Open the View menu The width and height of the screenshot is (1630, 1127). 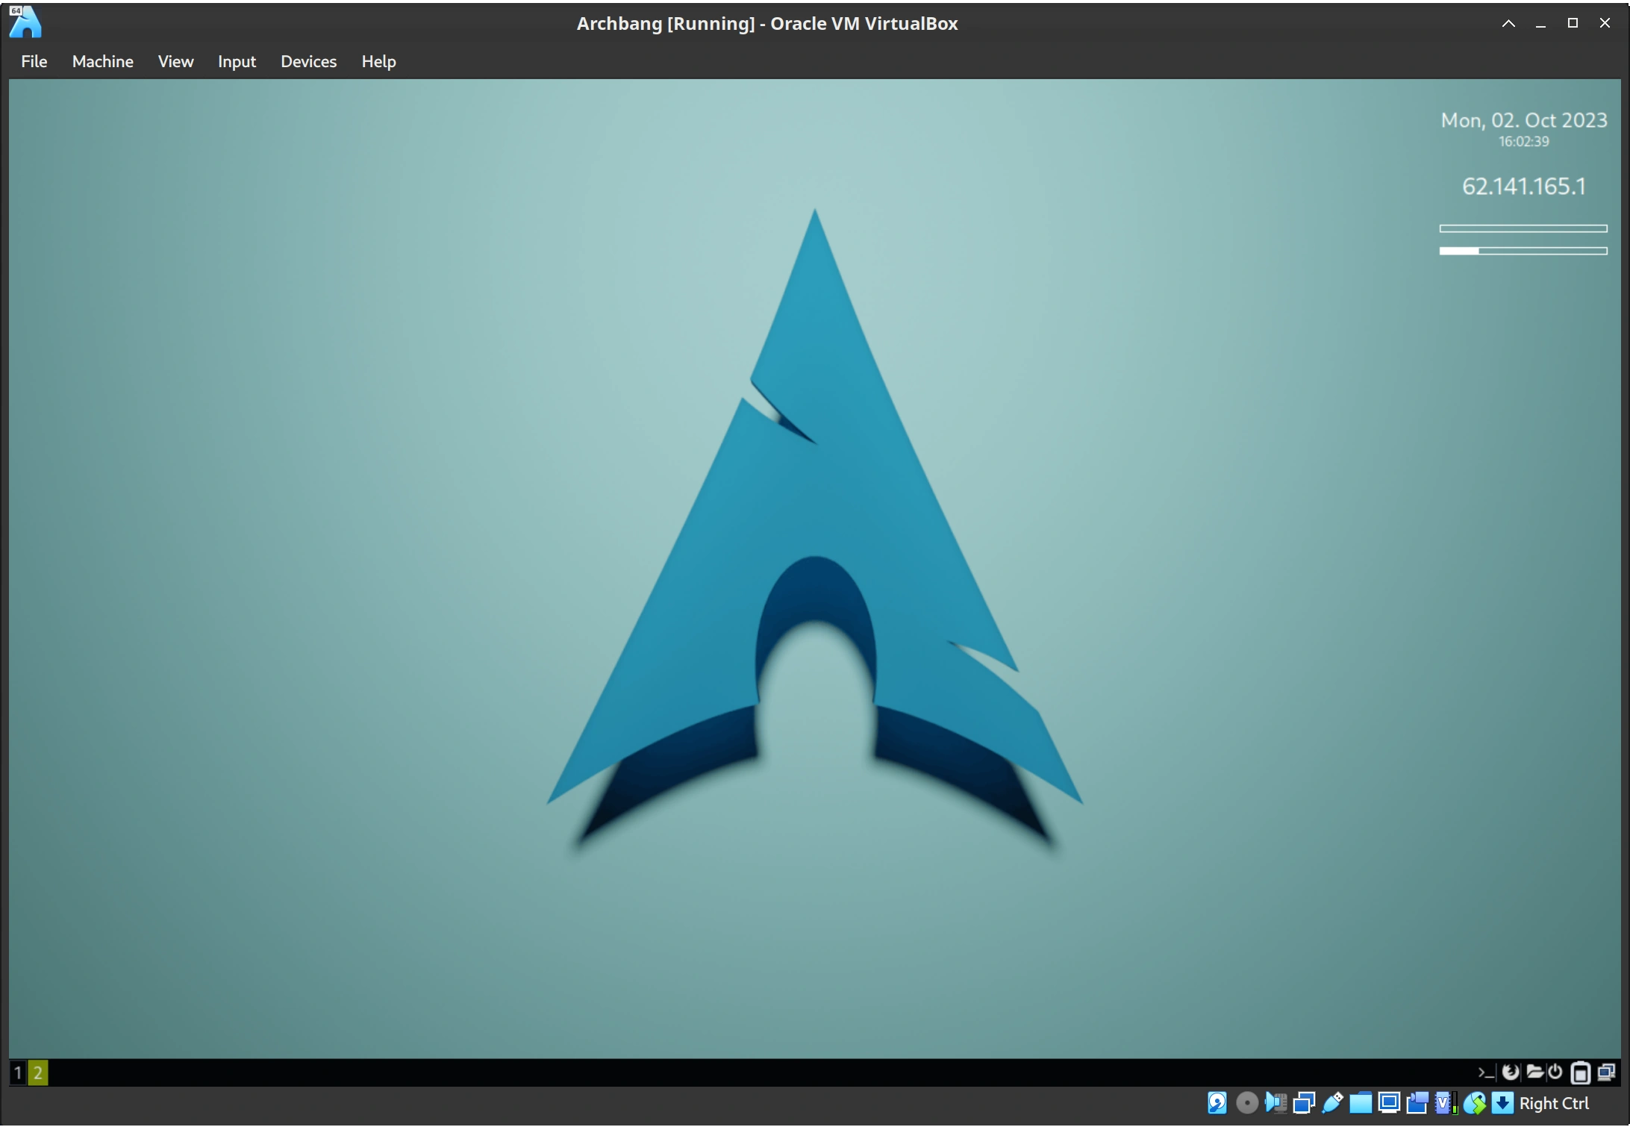(175, 61)
